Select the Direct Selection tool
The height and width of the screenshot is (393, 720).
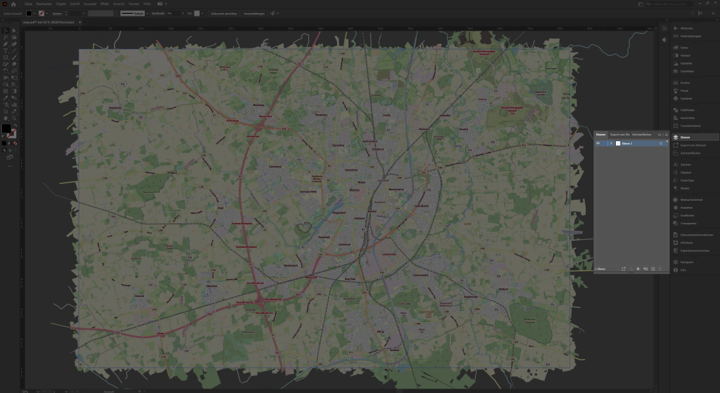14,30
